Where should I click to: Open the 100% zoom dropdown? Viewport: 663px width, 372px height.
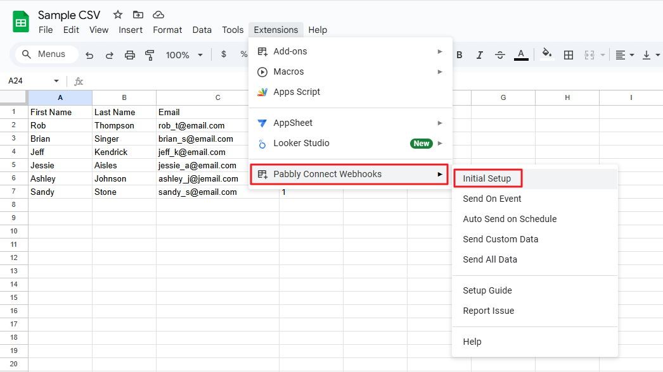(184, 55)
